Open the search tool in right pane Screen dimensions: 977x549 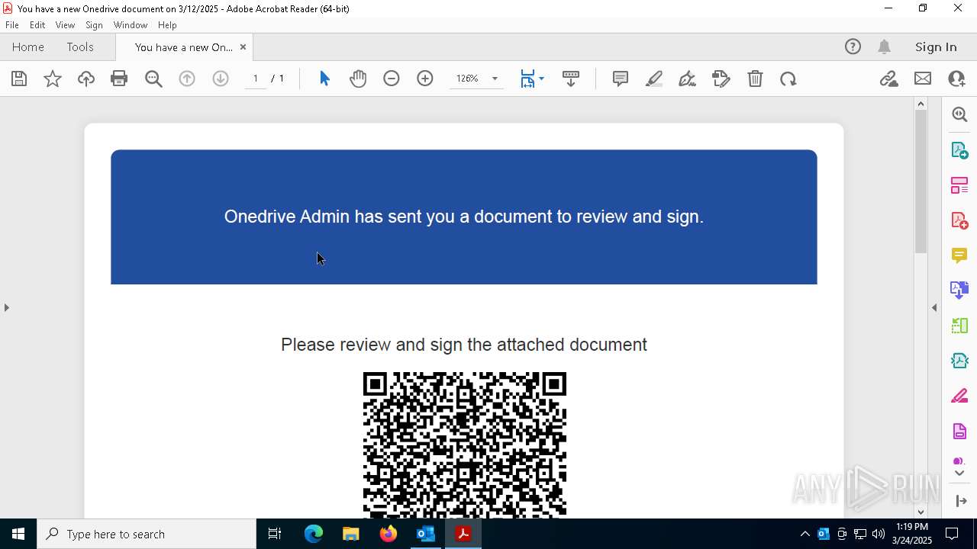[x=959, y=114]
